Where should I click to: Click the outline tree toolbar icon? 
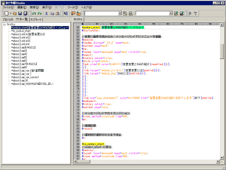pyautogui.click(x=66, y=14)
